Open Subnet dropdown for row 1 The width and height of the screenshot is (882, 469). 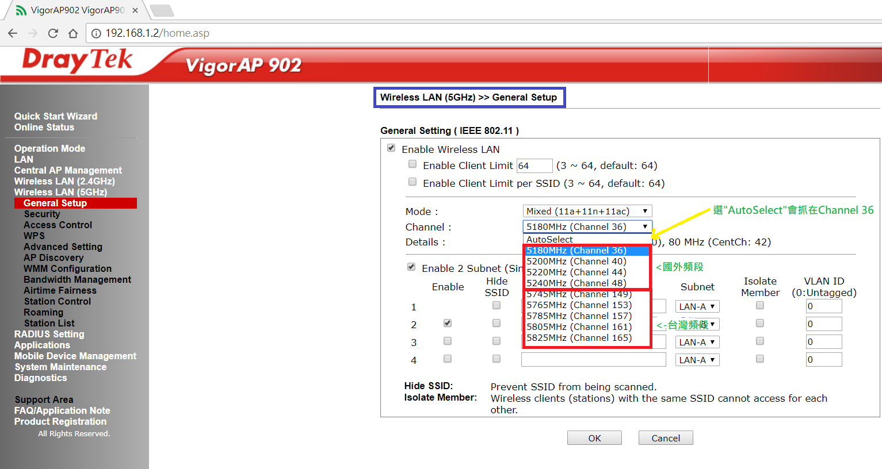[697, 306]
